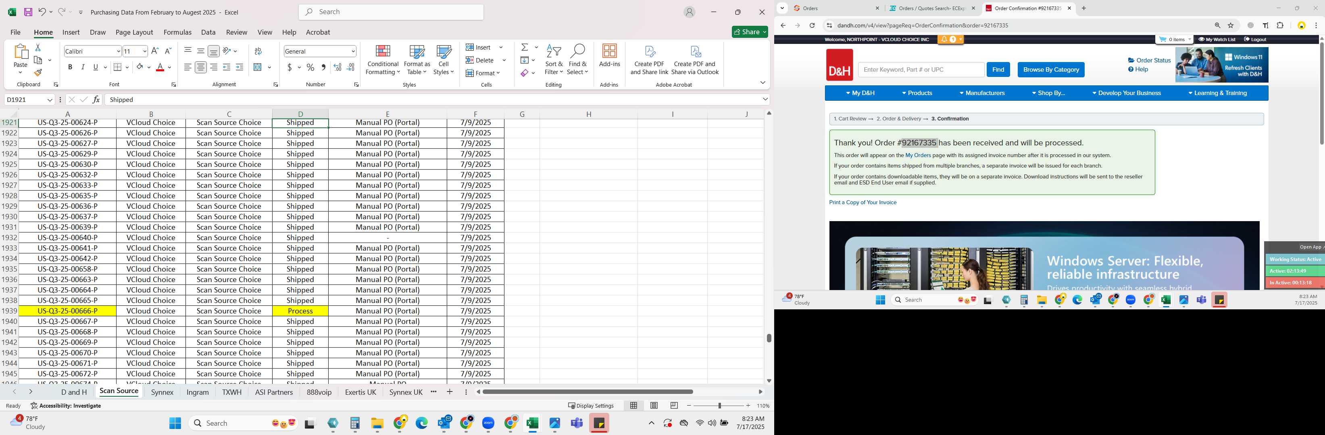
Task: Click AutoSum sigma icon
Action: click(x=525, y=47)
